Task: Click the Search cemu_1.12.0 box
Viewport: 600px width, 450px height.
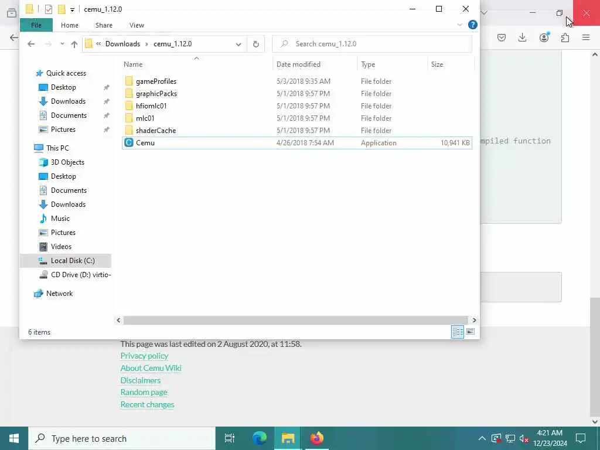Action: [x=372, y=44]
